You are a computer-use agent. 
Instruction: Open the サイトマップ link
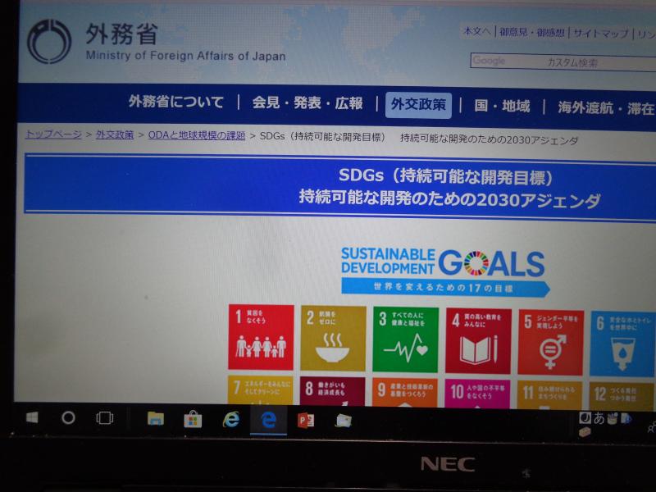[601, 34]
